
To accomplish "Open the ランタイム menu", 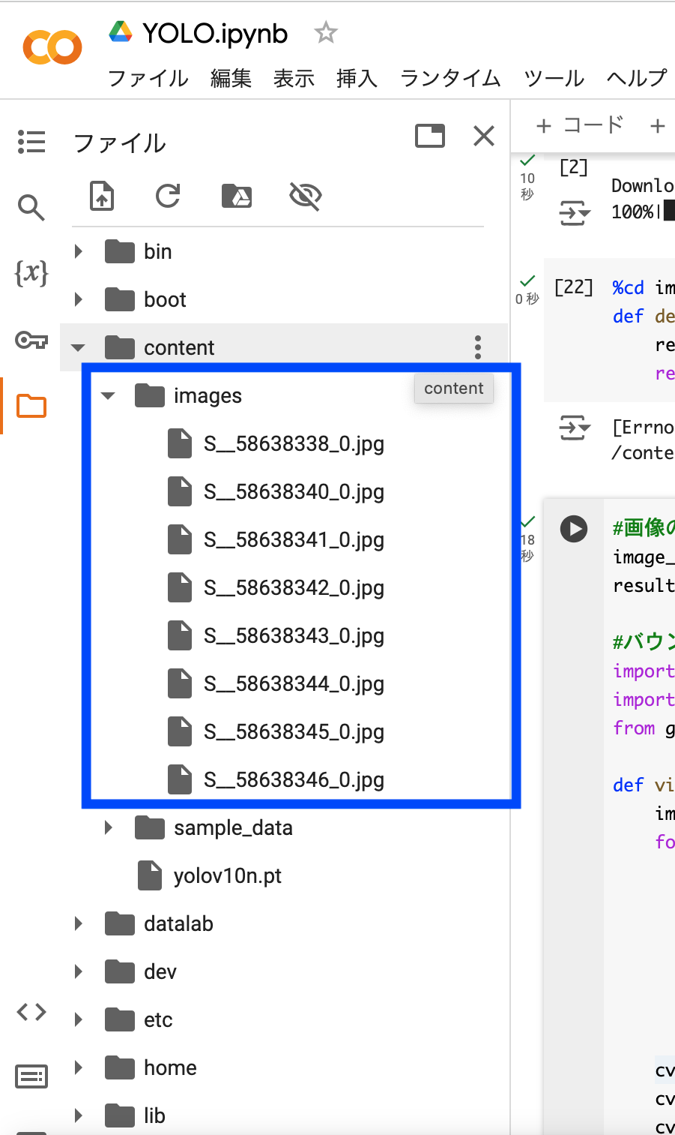I will tap(450, 78).
